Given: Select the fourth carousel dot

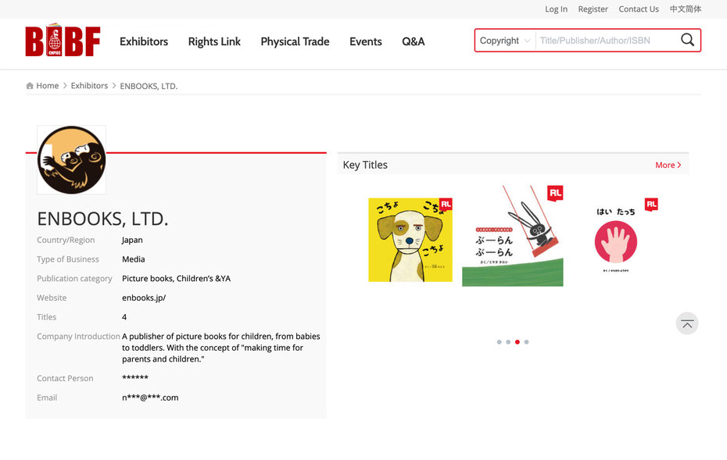Looking at the screenshot, I should 526,342.
